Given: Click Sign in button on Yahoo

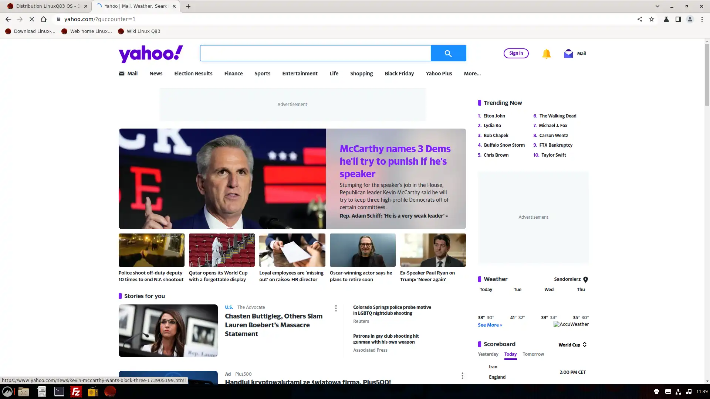Looking at the screenshot, I should [516, 53].
